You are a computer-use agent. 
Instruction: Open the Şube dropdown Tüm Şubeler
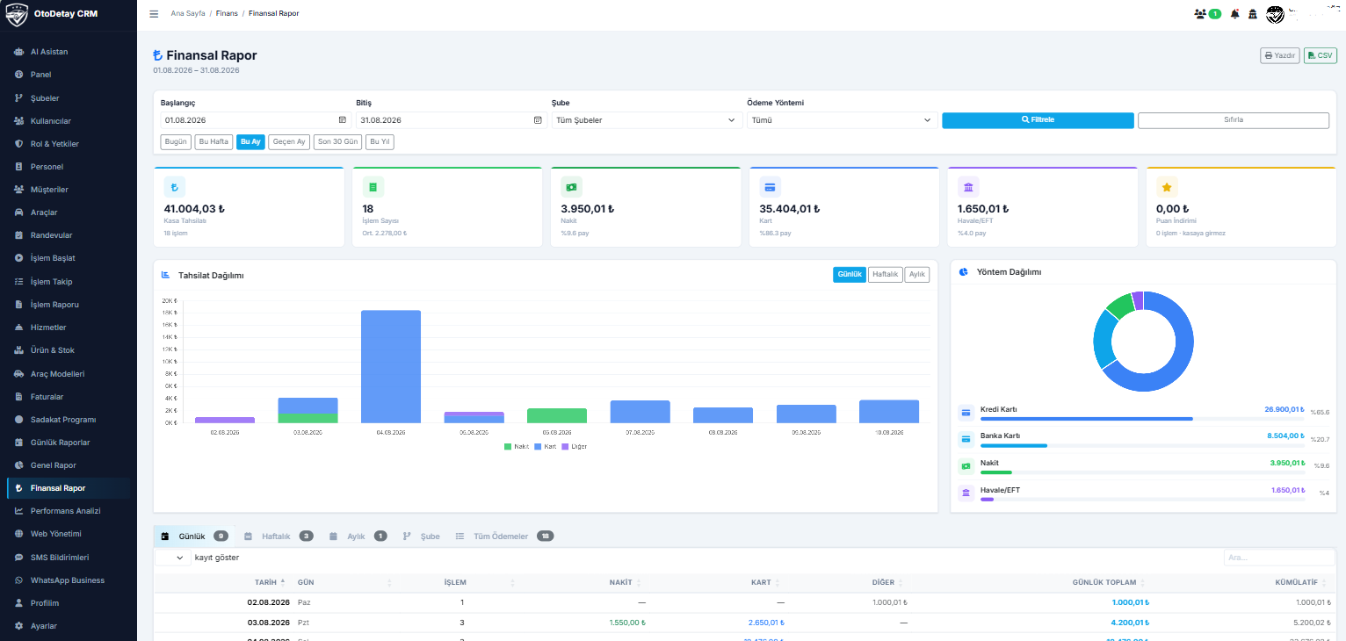click(648, 120)
